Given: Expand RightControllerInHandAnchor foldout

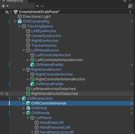Looking at the screenshot, I should 28,79.
